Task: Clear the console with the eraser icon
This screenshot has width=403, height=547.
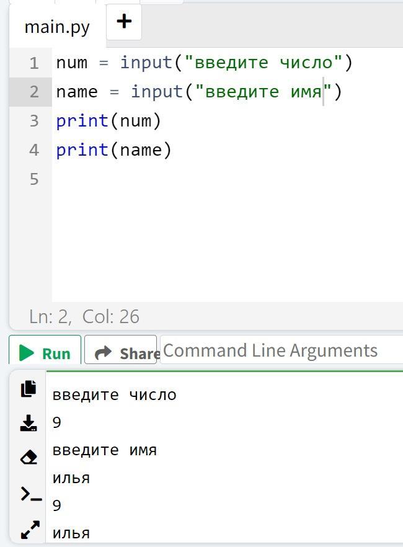Action: 29,457
